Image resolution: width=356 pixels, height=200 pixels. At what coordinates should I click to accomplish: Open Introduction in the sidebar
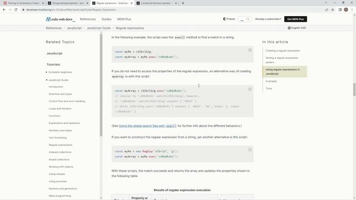pyautogui.click(x=56, y=87)
